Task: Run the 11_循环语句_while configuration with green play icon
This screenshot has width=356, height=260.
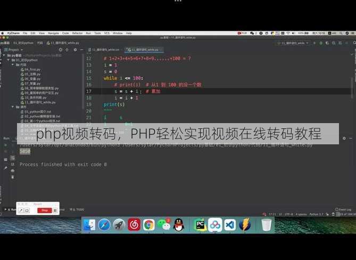Action: tap(314, 43)
